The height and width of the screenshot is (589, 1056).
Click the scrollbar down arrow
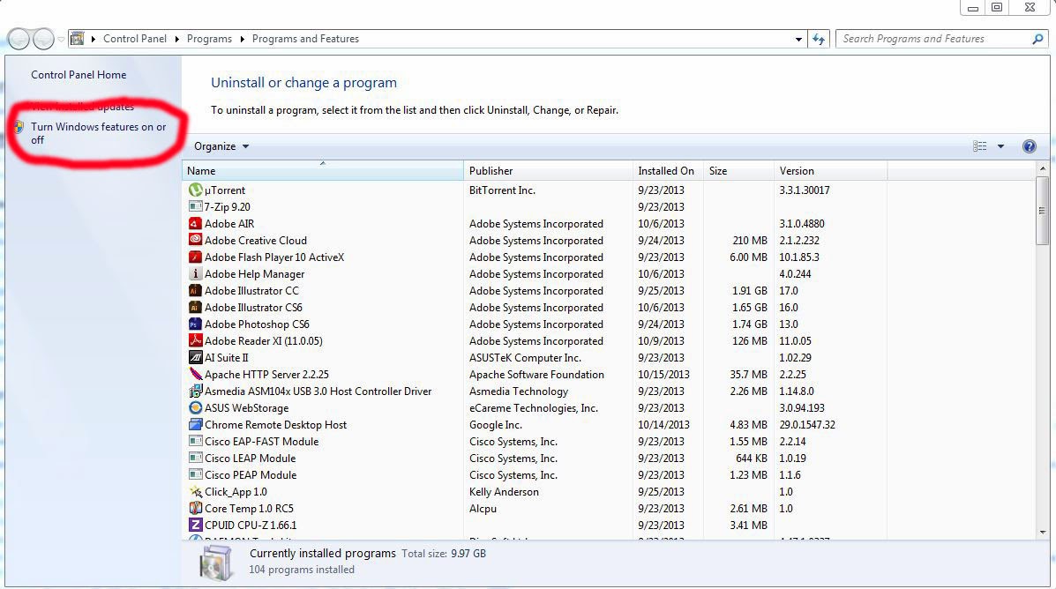click(1043, 532)
